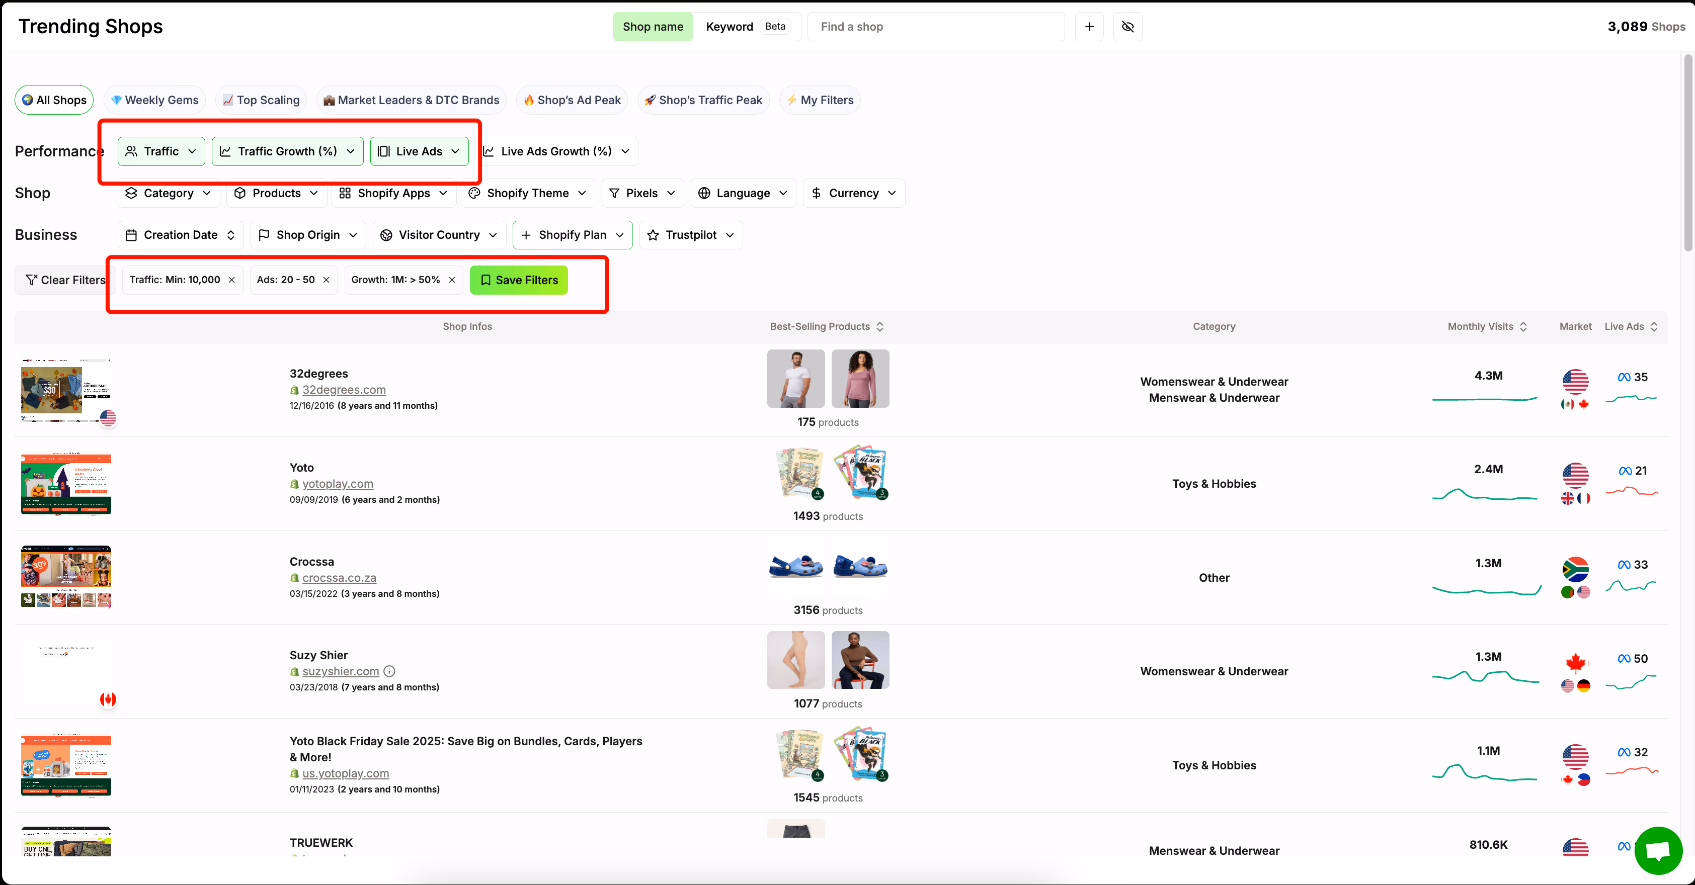Screen dimensions: 1695x885
Task: Open the Traffic filter dropdown
Action: coord(160,150)
